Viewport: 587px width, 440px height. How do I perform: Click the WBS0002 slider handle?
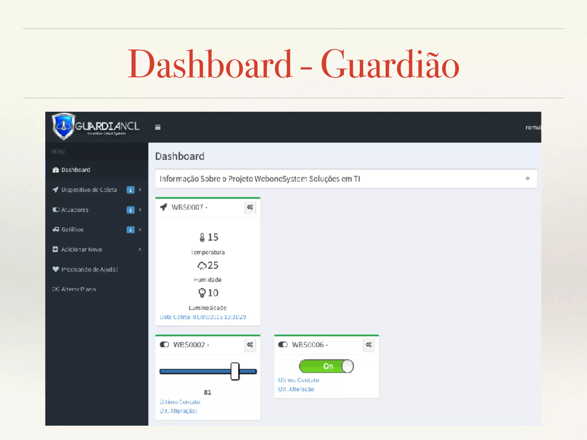tap(235, 371)
